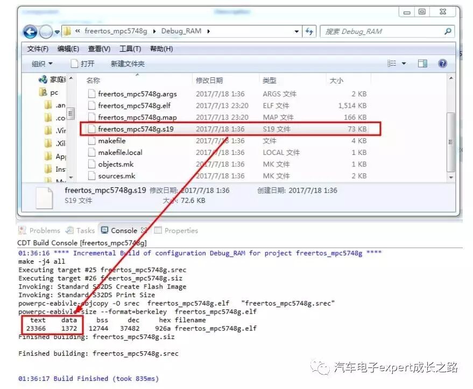The height and width of the screenshot is (389, 473).
Task: Open the 帮助(H) menu
Action: (161, 48)
